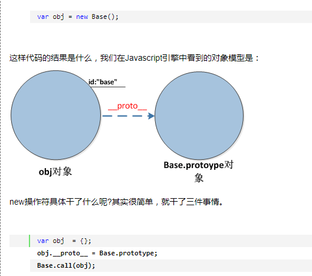Click the red __proto__ label
Viewport: 312px width, 276px height.
pyautogui.click(x=127, y=106)
